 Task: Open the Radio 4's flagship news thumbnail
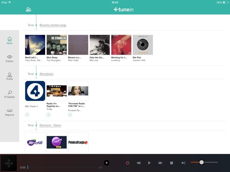[x=57, y=91]
